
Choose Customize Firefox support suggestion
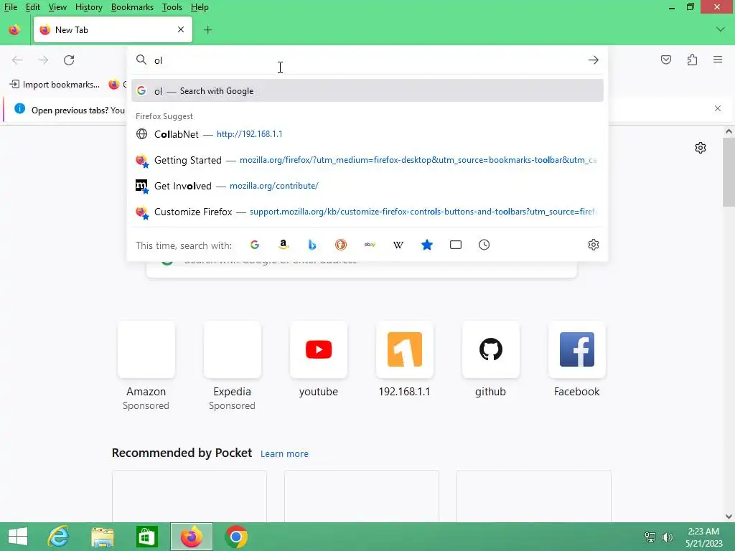point(367,212)
